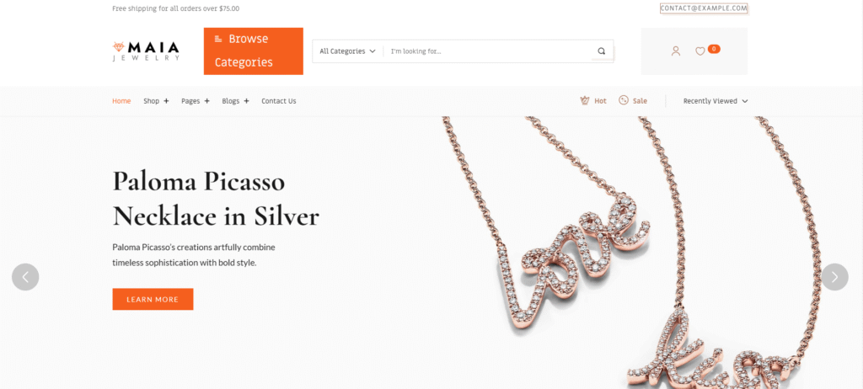Expand the Recently Viewed dropdown
863x389 pixels.
pyautogui.click(x=716, y=101)
